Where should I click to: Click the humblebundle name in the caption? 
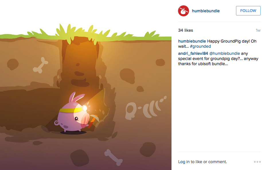(192, 41)
